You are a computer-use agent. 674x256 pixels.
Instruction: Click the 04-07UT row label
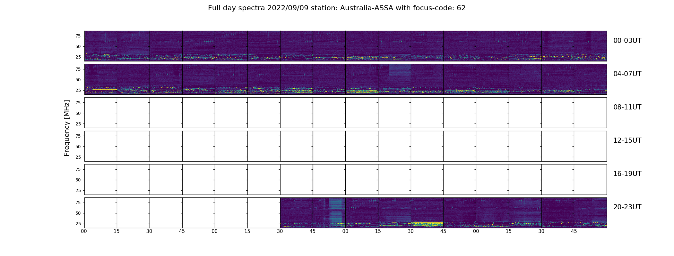[627, 74]
